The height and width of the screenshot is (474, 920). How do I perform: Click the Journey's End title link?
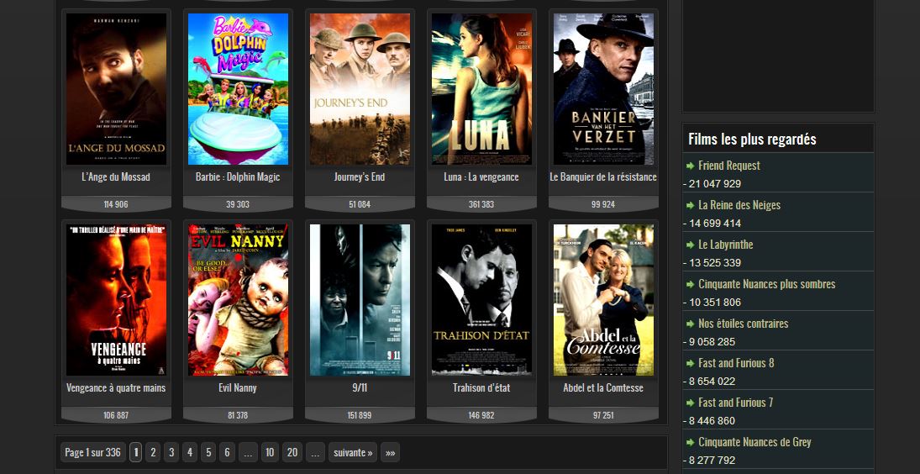coord(360,176)
